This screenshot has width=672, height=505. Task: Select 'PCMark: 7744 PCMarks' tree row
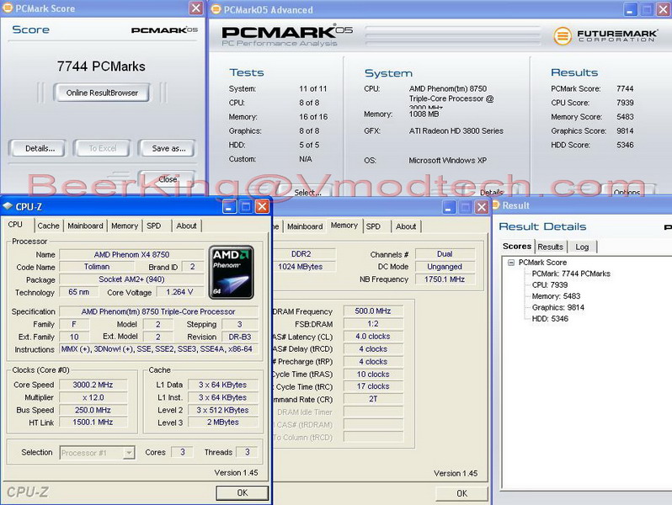tap(571, 274)
